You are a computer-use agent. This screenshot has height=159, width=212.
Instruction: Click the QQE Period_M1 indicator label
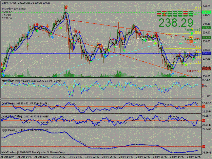pyautogui.click(x=25, y=116)
